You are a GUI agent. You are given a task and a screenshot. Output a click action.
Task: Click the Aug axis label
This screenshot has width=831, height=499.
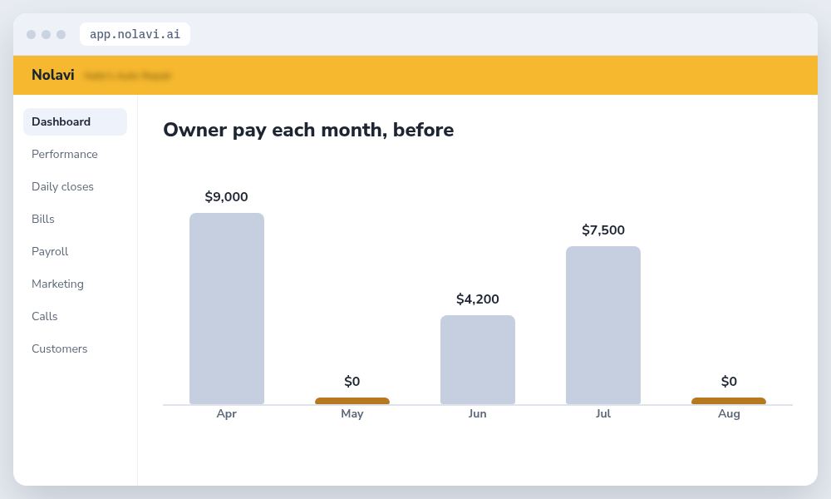(729, 413)
